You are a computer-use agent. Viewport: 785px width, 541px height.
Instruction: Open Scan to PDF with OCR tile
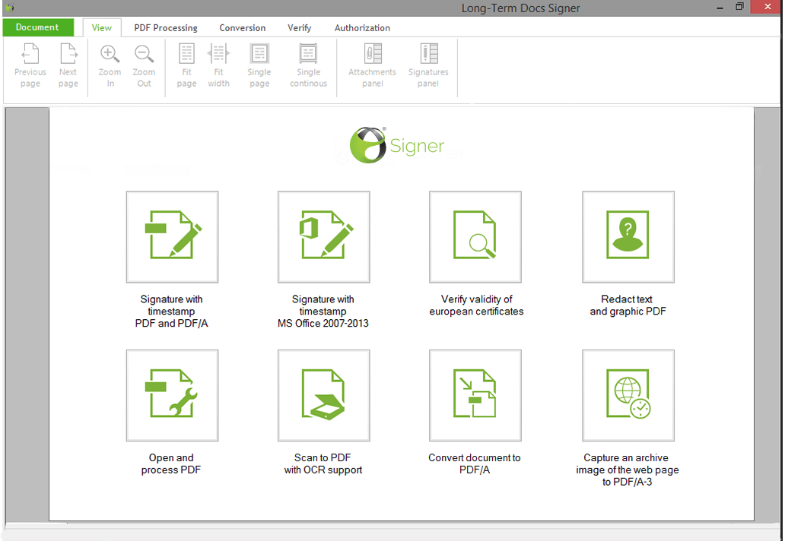[x=324, y=395]
